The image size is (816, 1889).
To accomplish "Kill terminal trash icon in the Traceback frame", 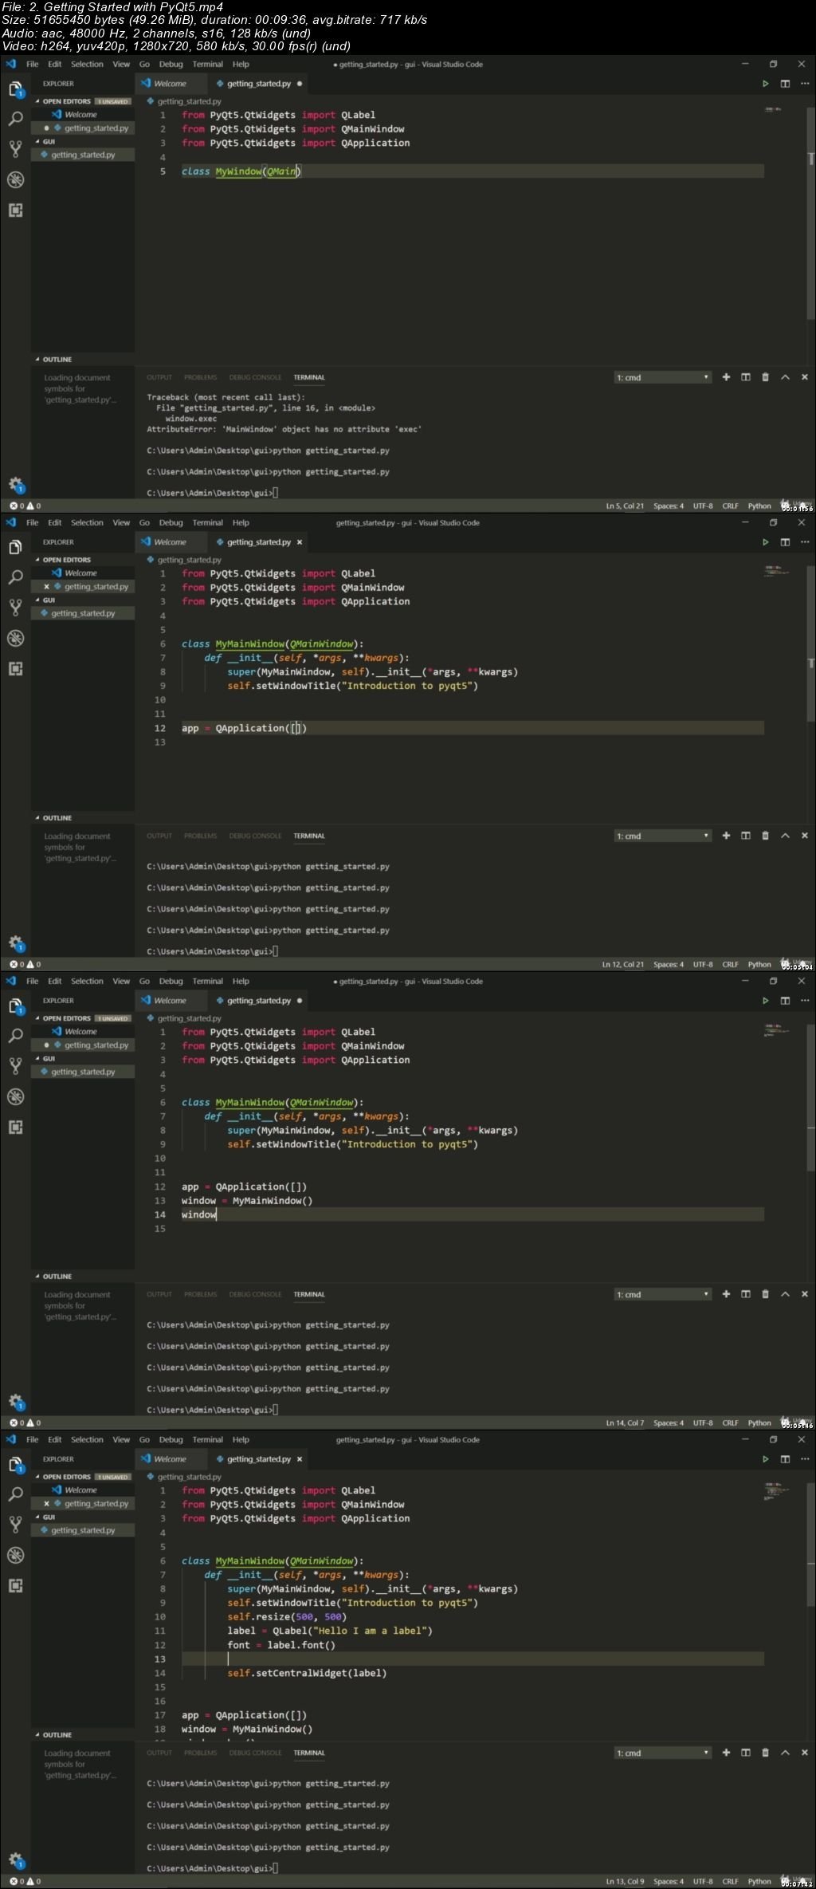I will pyautogui.click(x=765, y=377).
